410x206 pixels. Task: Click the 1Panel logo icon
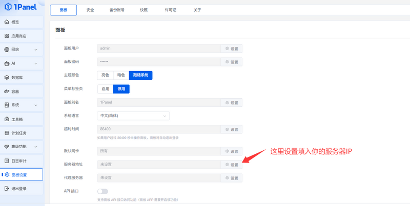tap(8, 7)
